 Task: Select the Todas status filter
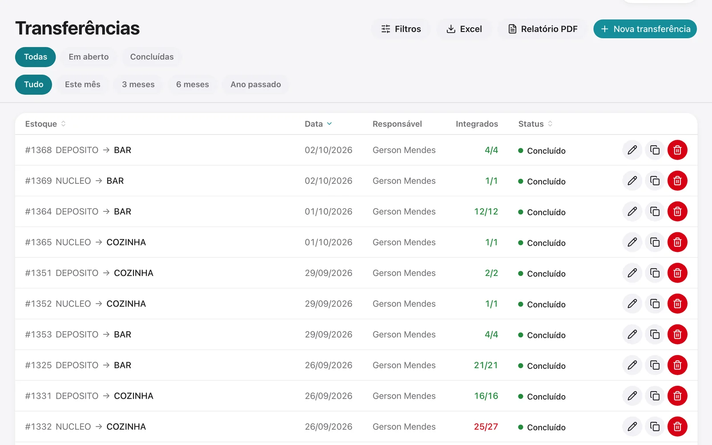coord(36,57)
